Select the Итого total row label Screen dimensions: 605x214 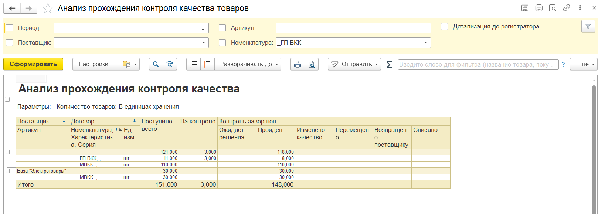pos(26,184)
